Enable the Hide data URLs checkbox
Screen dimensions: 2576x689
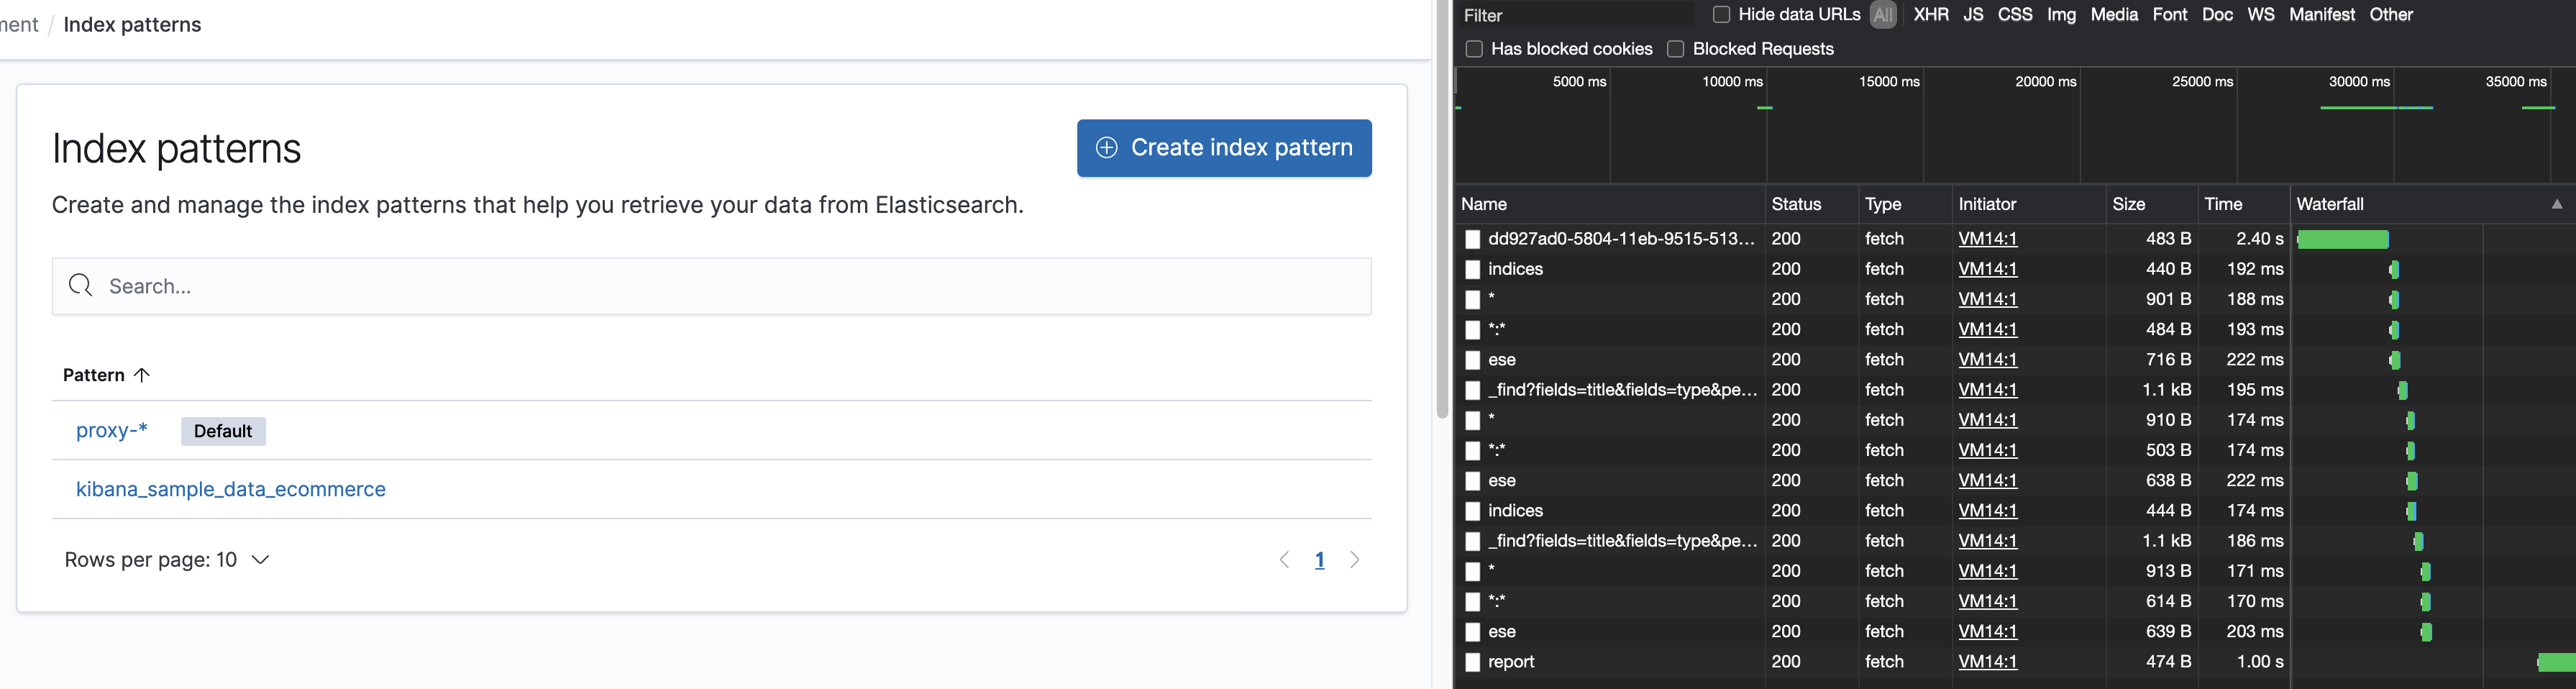(1721, 15)
